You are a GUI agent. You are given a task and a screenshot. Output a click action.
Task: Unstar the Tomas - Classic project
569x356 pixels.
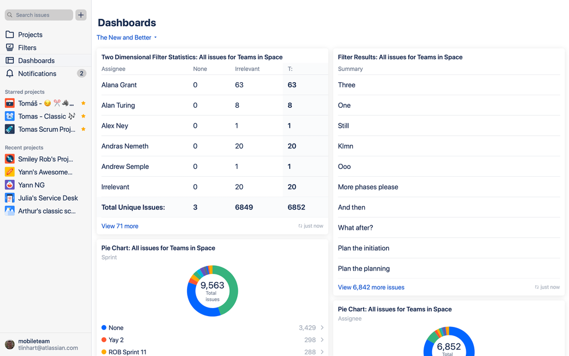pyautogui.click(x=83, y=116)
